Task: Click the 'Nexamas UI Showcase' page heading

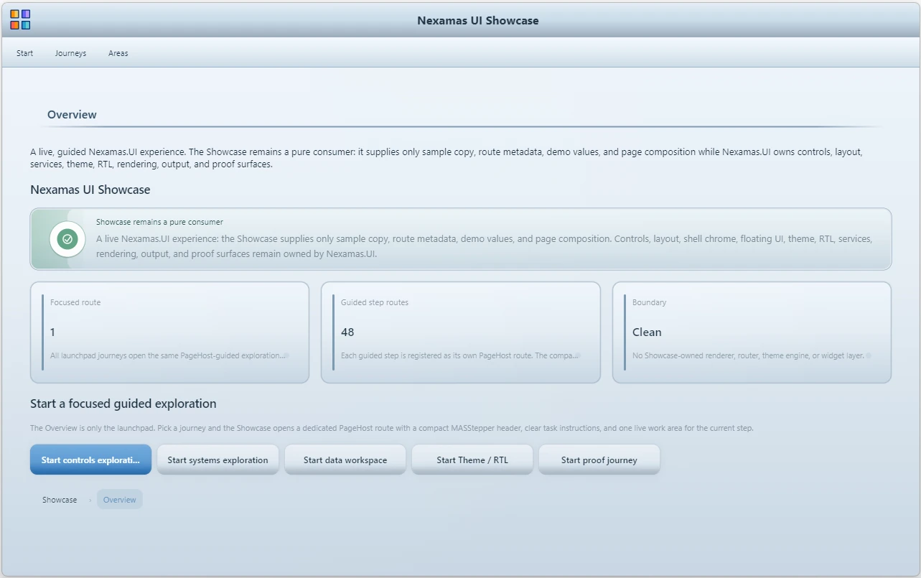Action: [90, 190]
